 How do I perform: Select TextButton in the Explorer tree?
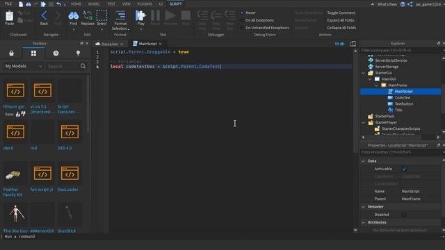pos(404,103)
